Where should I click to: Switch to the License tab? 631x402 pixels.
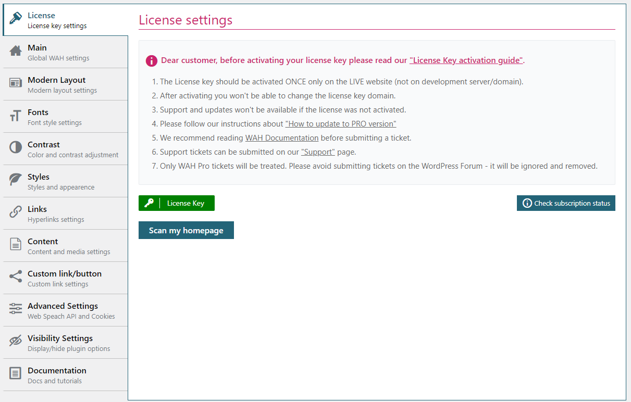57,20
